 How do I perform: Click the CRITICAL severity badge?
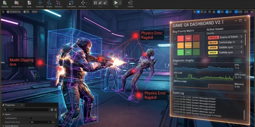coord(213,37)
